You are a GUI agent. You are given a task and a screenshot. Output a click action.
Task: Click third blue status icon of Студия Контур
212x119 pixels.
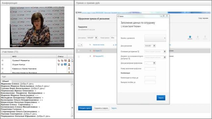[65, 64]
